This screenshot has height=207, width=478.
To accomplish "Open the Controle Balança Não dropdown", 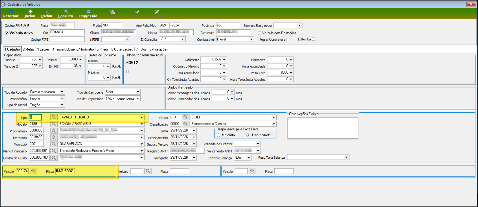I will point(249,158).
